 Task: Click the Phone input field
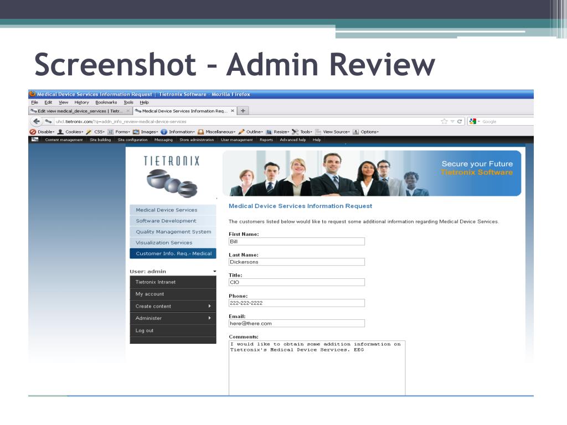pyautogui.click(x=297, y=303)
